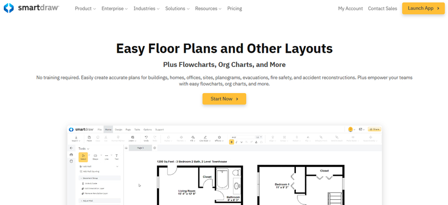Select the Page 1 tab
The width and height of the screenshot is (448, 205).
pyautogui.click(x=140, y=148)
